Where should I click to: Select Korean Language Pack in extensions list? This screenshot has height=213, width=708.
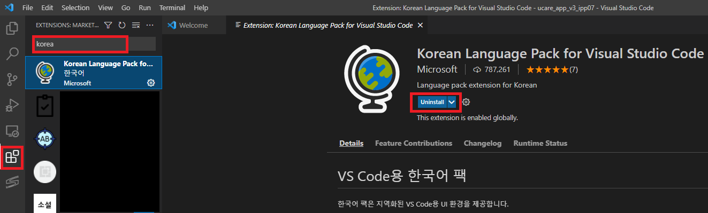click(x=94, y=73)
